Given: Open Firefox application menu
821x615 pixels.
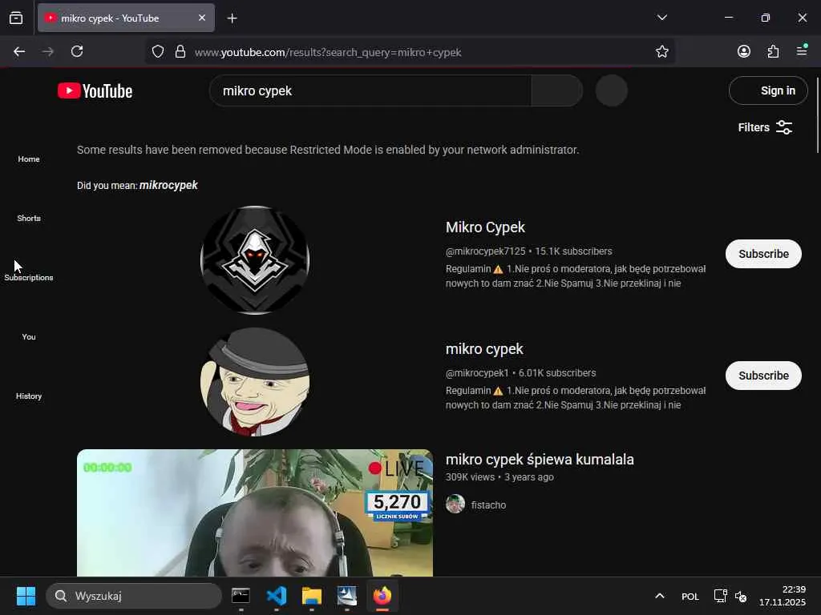Looking at the screenshot, I should pyautogui.click(x=802, y=50).
